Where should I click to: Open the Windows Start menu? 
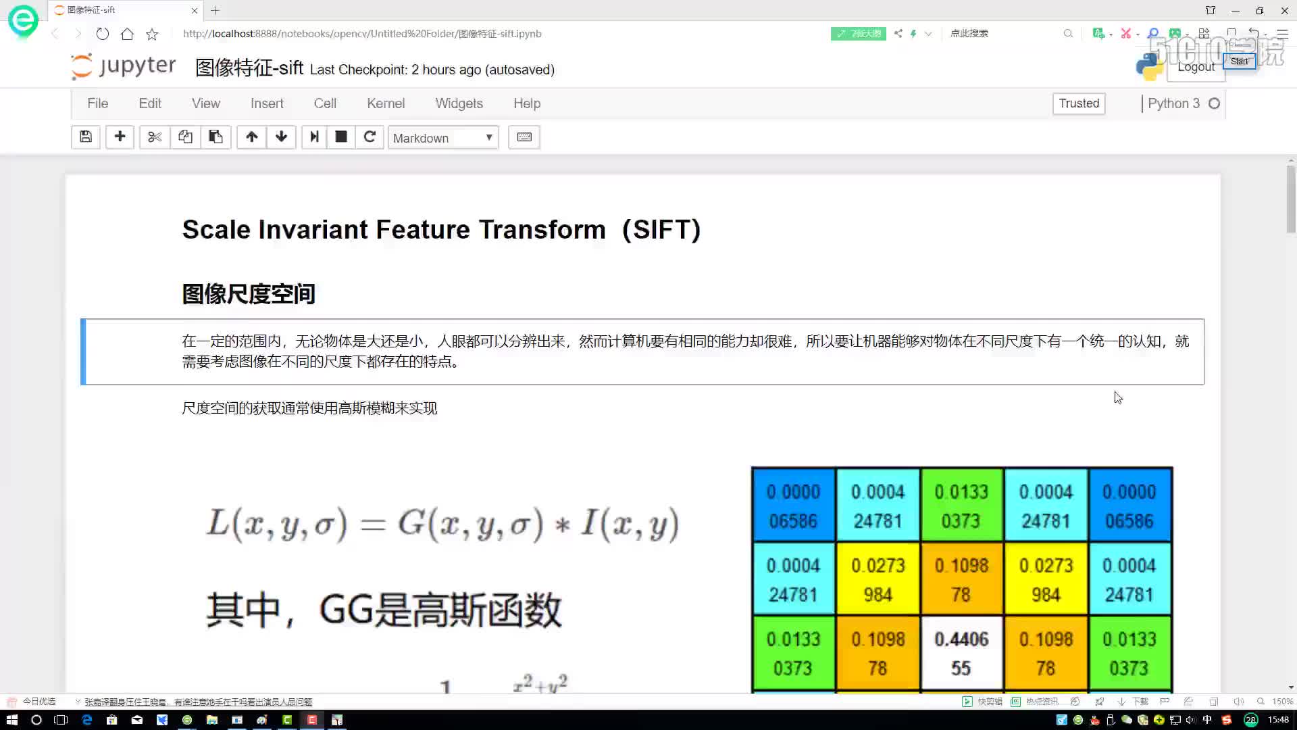pyautogui.click(x=11, y=720)
